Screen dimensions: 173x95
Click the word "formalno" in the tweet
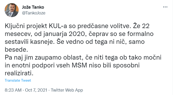[140, 34]
